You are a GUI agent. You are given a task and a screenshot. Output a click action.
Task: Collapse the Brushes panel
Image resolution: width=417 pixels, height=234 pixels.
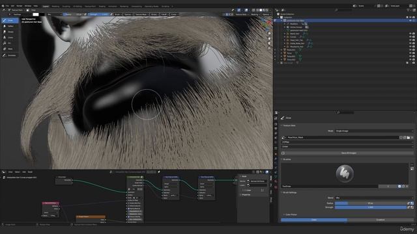pyautogui.click(x=287, y=159)
